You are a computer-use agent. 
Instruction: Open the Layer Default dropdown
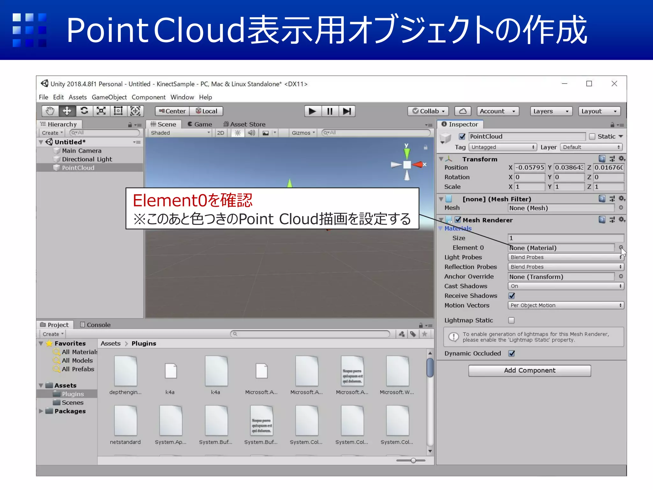click(x=591, y=147)
